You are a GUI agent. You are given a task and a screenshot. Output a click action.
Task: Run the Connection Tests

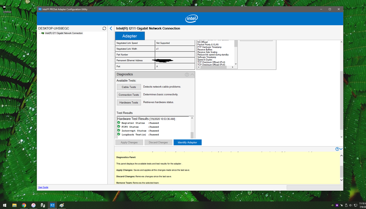pos(129,95)
